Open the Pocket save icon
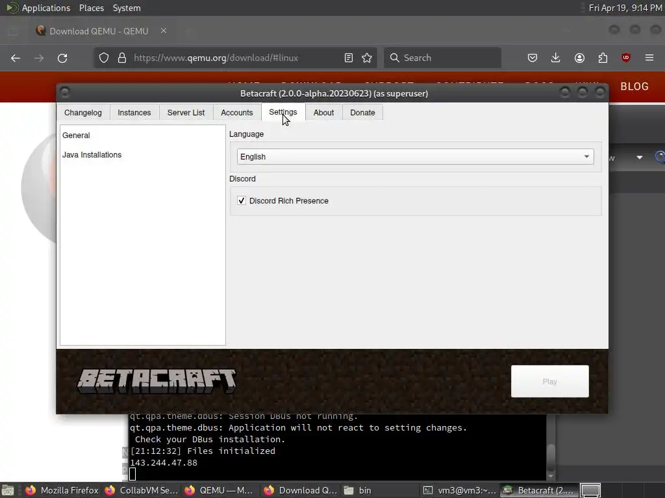 pos(533,58)
